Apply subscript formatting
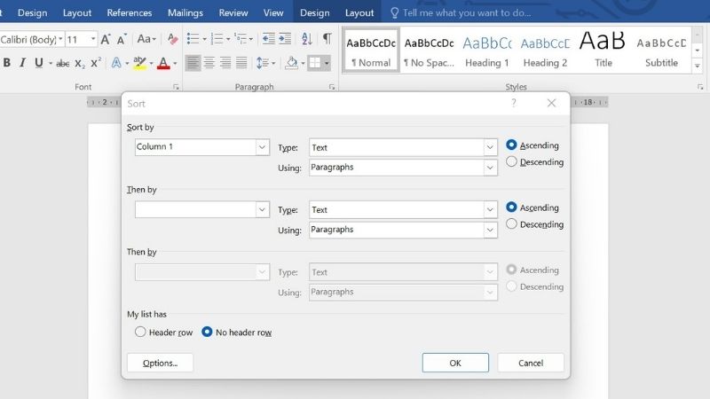This screenshot has height=399, width=710. [80, 63]
